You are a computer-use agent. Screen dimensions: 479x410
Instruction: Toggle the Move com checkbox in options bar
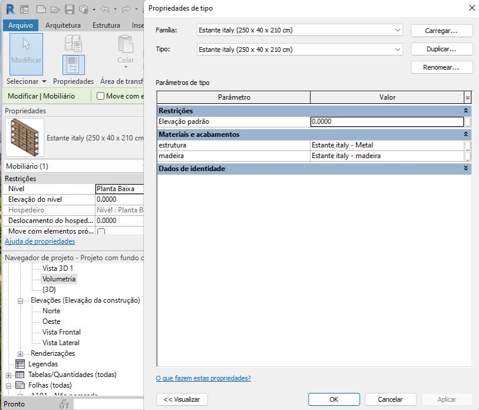click(101, 96)
